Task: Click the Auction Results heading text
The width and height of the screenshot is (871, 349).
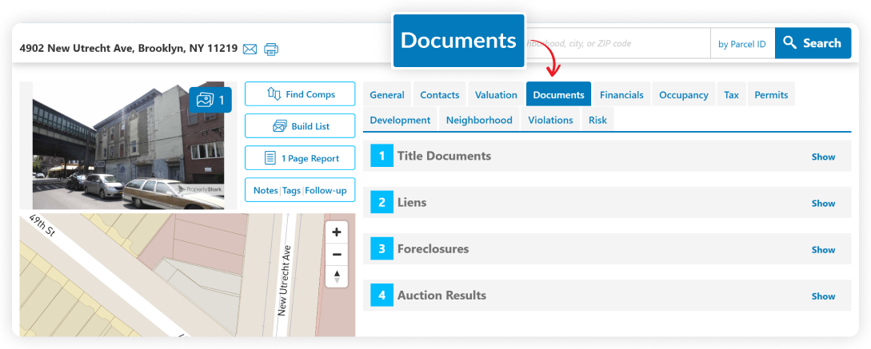Action: (441, 295)
